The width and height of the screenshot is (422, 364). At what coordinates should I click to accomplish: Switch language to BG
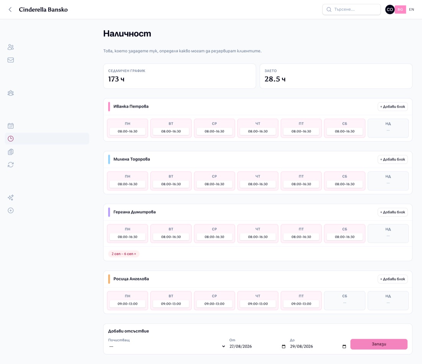coord(400,10)
